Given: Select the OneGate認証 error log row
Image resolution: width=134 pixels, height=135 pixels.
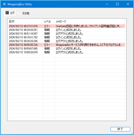Looking at the screenshot, I should pyautogui.click(x=67, y=26).
